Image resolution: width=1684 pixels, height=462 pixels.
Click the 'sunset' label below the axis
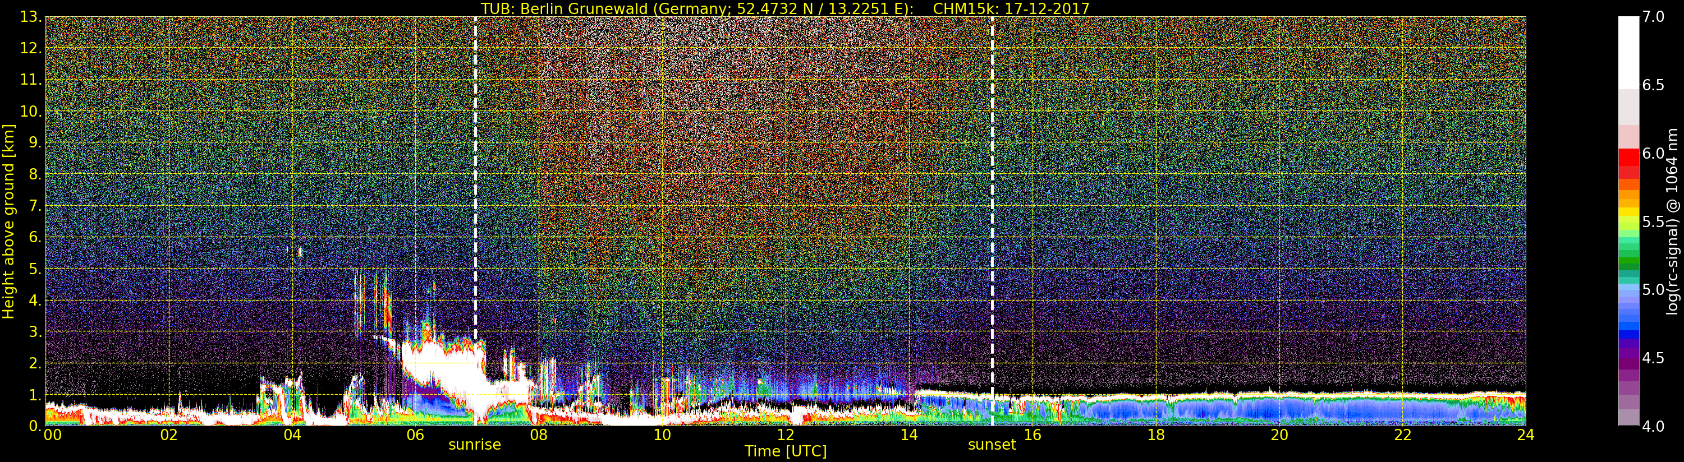992,445
